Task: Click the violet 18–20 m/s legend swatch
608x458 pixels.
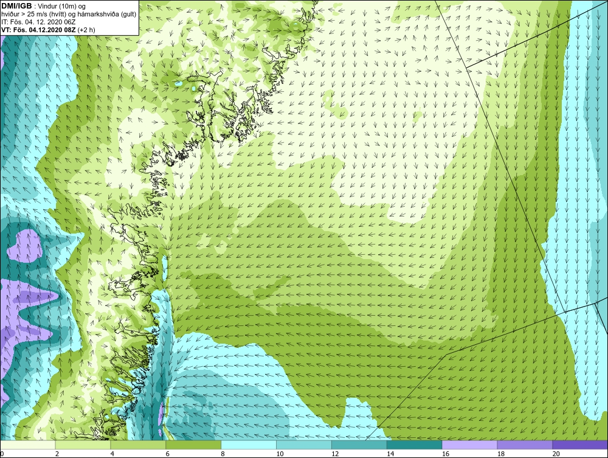Action: (525, 445)
